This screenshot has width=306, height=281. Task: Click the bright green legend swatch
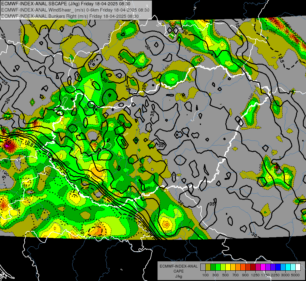pos(218,267)
